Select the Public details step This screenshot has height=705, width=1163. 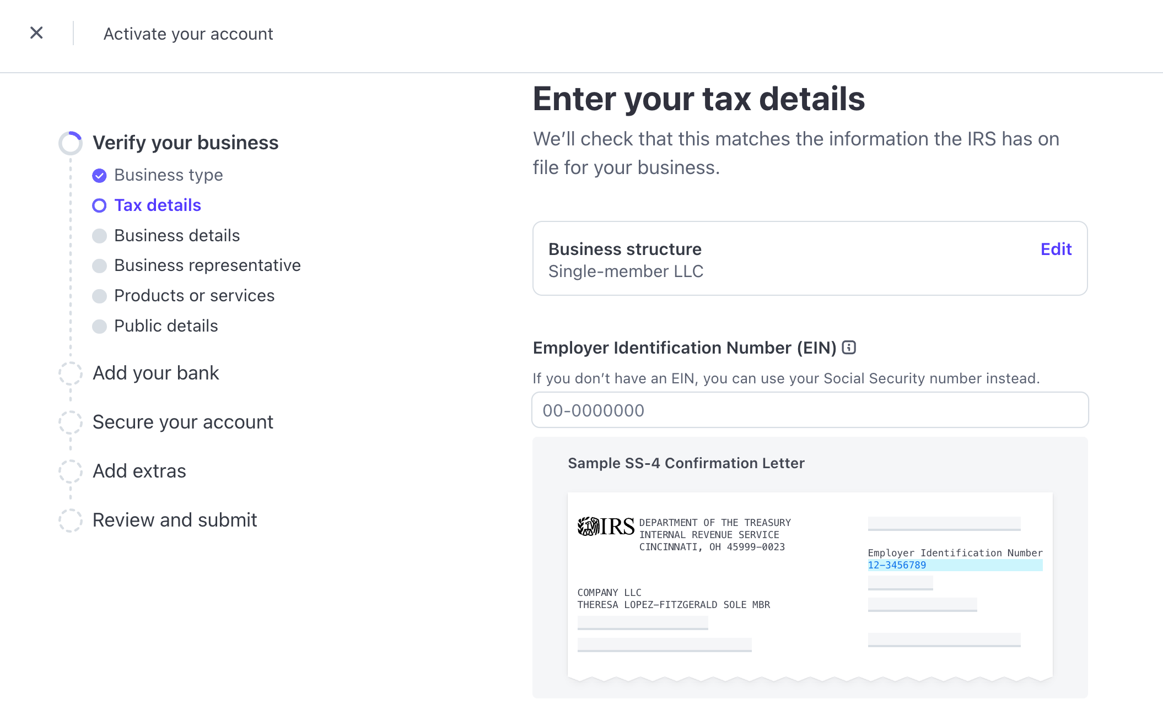[165, 326]
